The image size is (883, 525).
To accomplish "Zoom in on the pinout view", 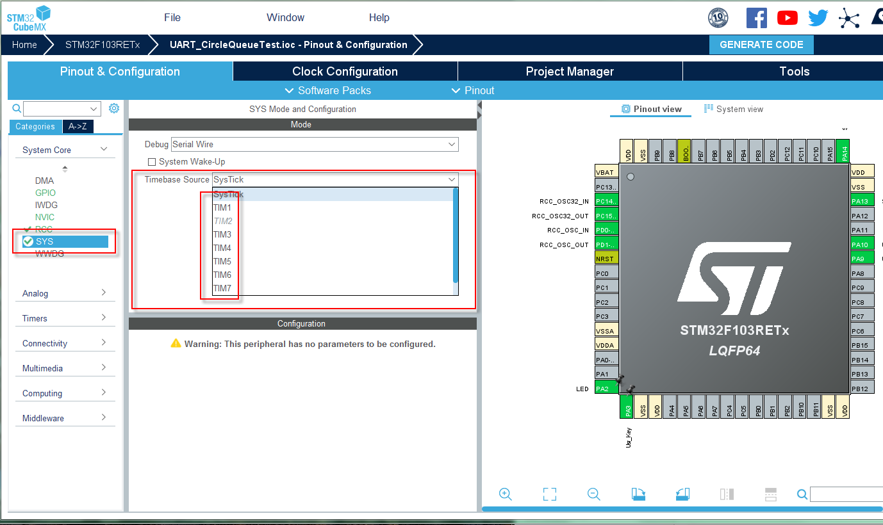I will click(x=506, y=494).
